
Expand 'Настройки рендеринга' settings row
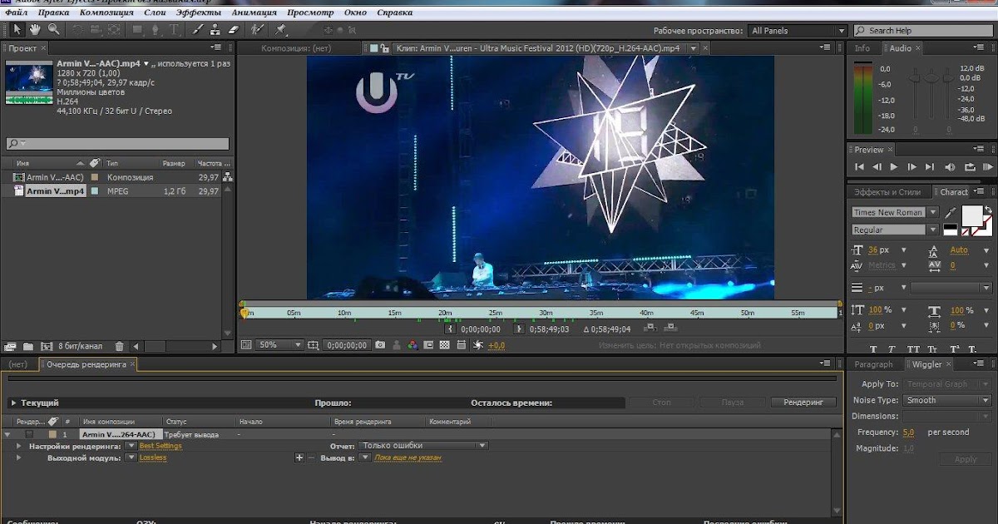18,446
